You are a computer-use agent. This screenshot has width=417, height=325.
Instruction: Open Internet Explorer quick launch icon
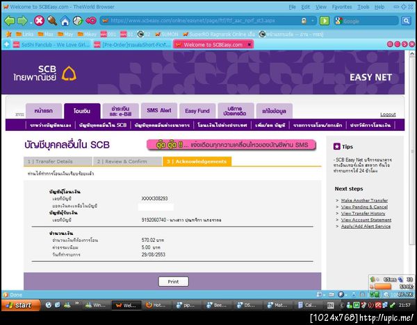(x=58, y=305)
